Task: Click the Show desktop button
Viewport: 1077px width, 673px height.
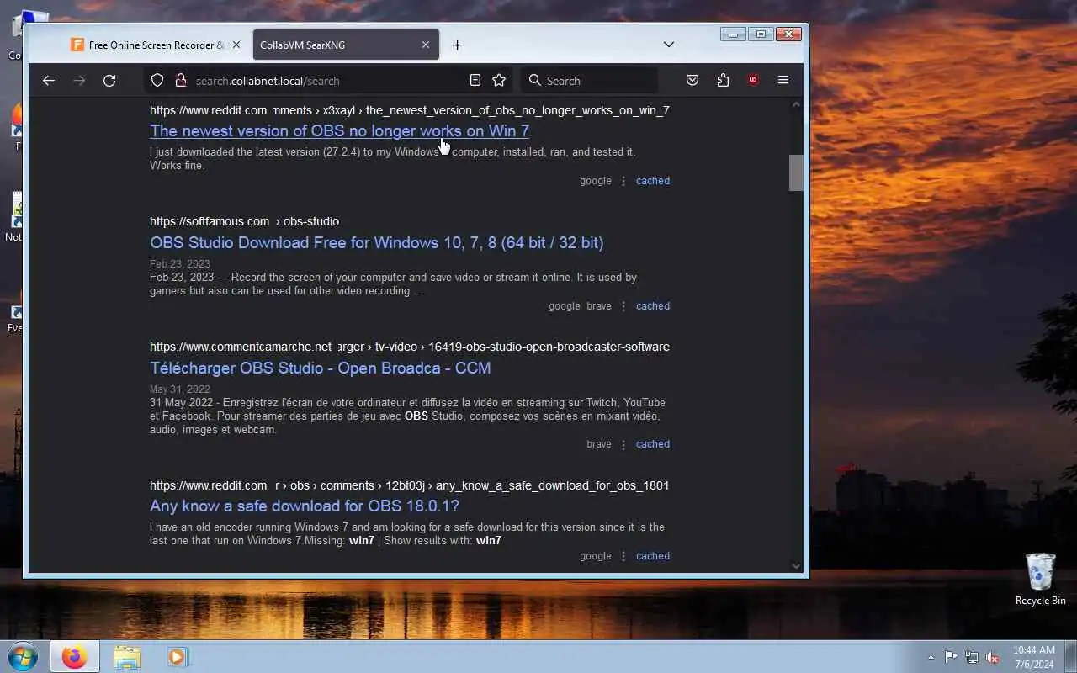Action: [1070, 657]
